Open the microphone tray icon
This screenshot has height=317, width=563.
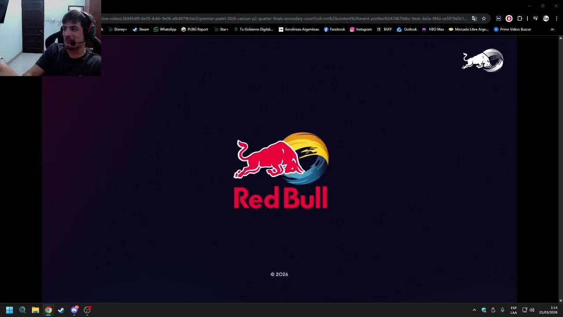502,310
